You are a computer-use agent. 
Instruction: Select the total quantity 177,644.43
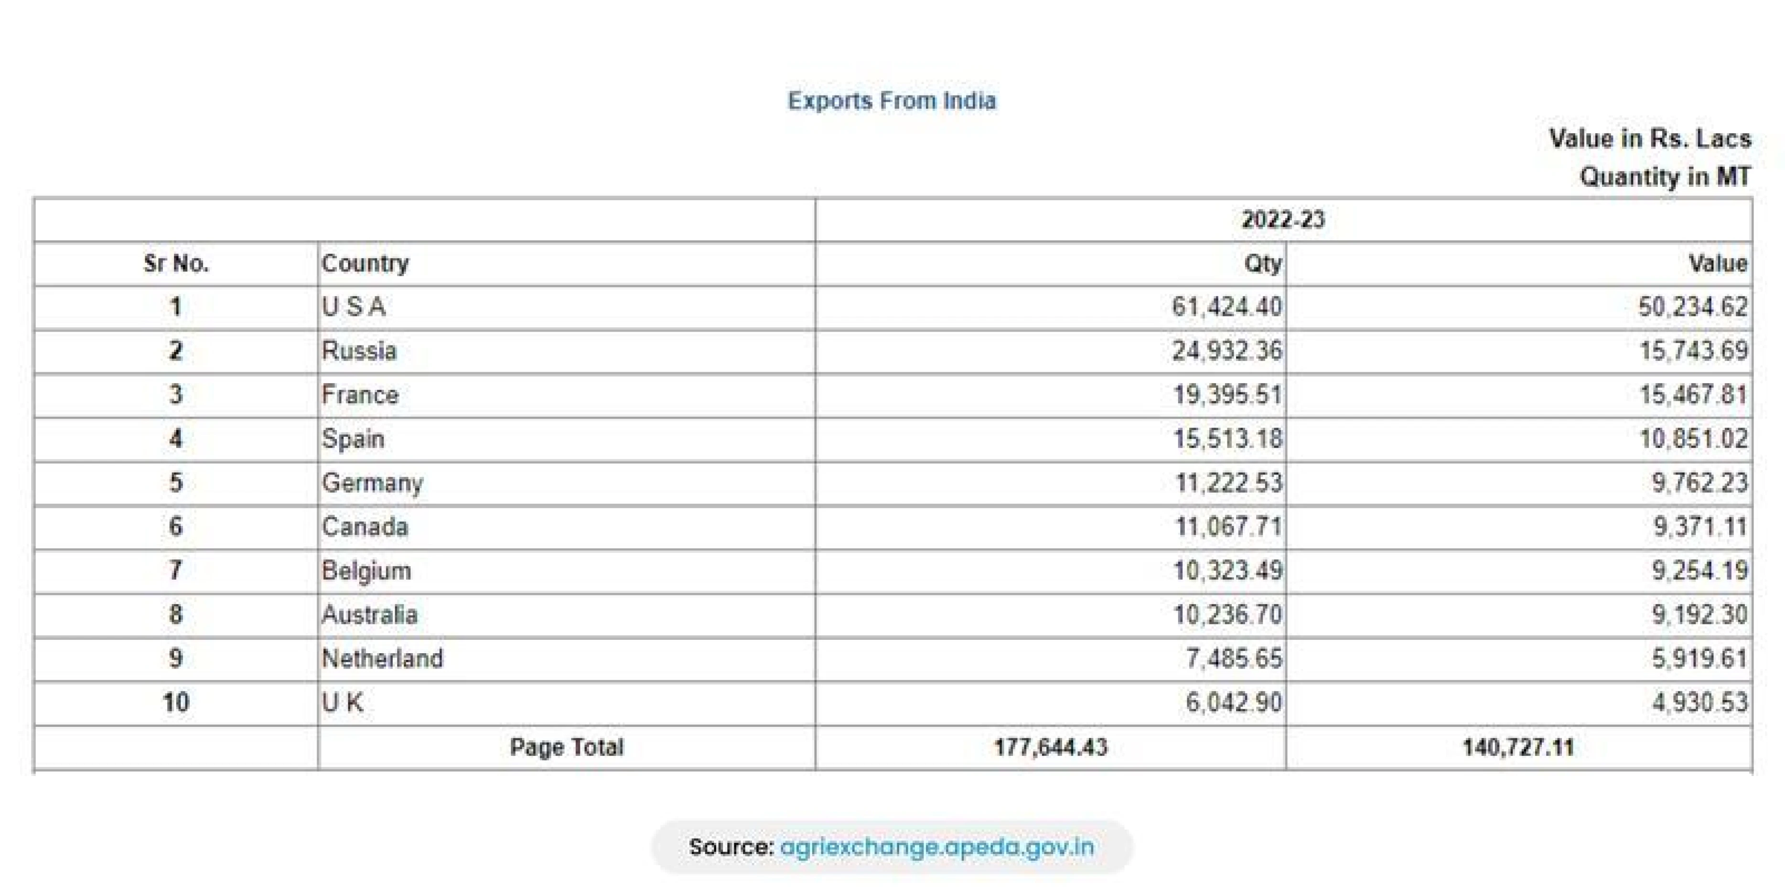1051,747
